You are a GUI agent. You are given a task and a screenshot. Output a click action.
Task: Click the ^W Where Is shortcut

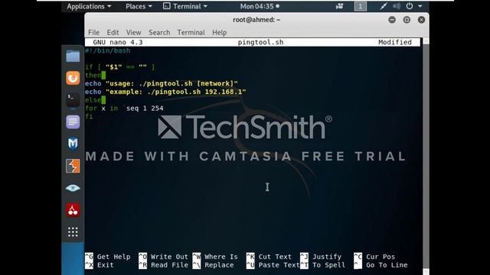tap(215, 257)
